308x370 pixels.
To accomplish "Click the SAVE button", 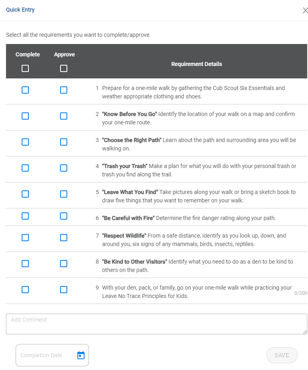I will click(282, 355).
